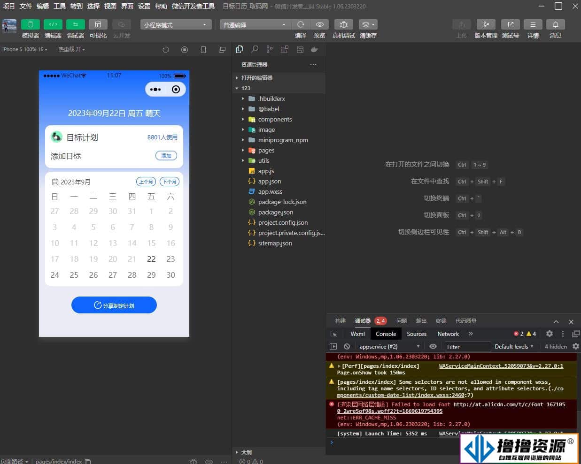
Task: Open 版本管理 version control
Action: pos(486,24)
